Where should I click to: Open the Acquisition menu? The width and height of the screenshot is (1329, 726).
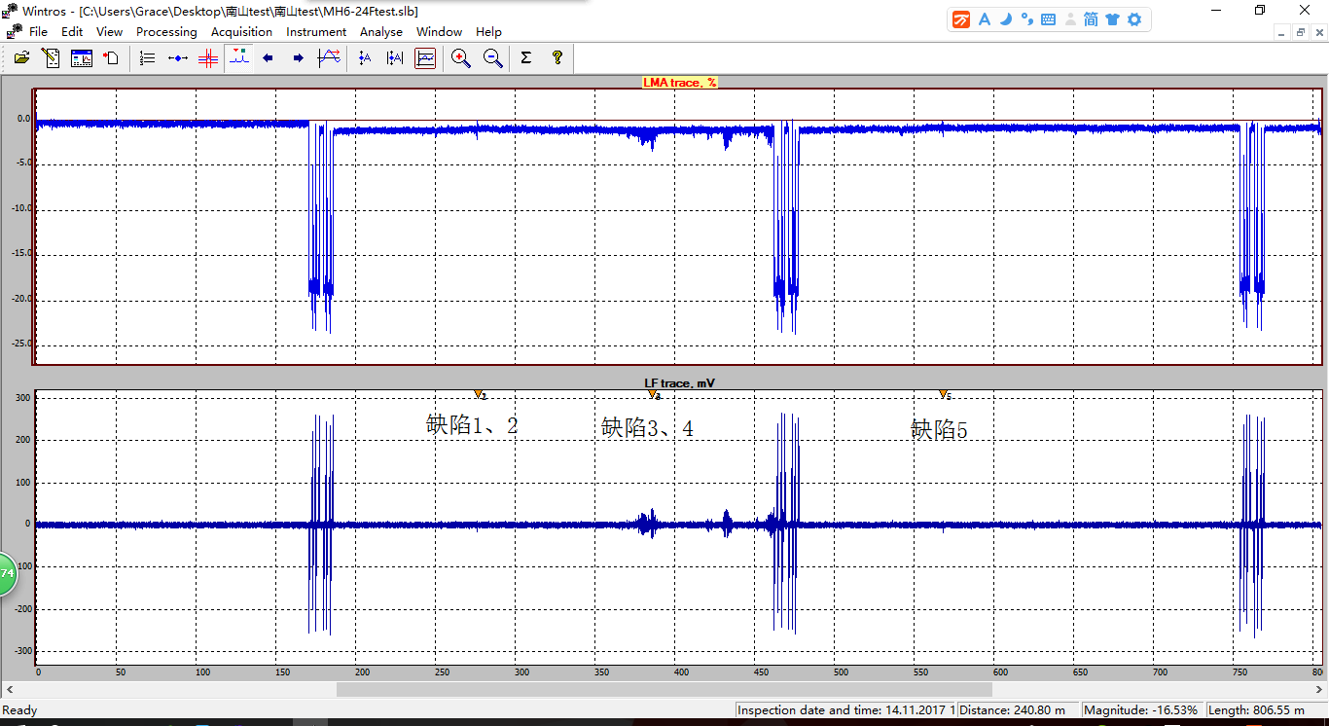tap(241, 32)
